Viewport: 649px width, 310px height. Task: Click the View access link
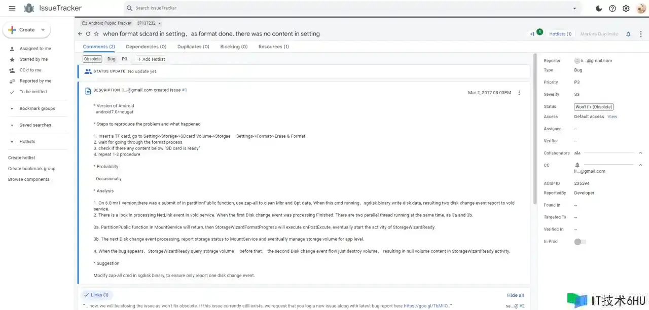pos(612,117)
